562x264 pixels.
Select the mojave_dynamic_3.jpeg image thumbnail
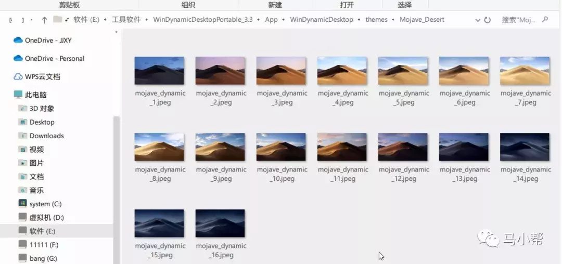281,71
